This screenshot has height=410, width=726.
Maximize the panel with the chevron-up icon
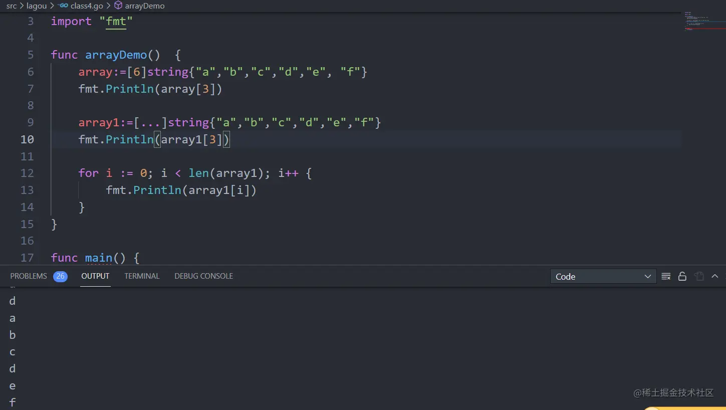click(x=715, y=276)
